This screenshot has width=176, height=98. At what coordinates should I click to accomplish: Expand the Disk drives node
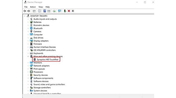(28, 38)
